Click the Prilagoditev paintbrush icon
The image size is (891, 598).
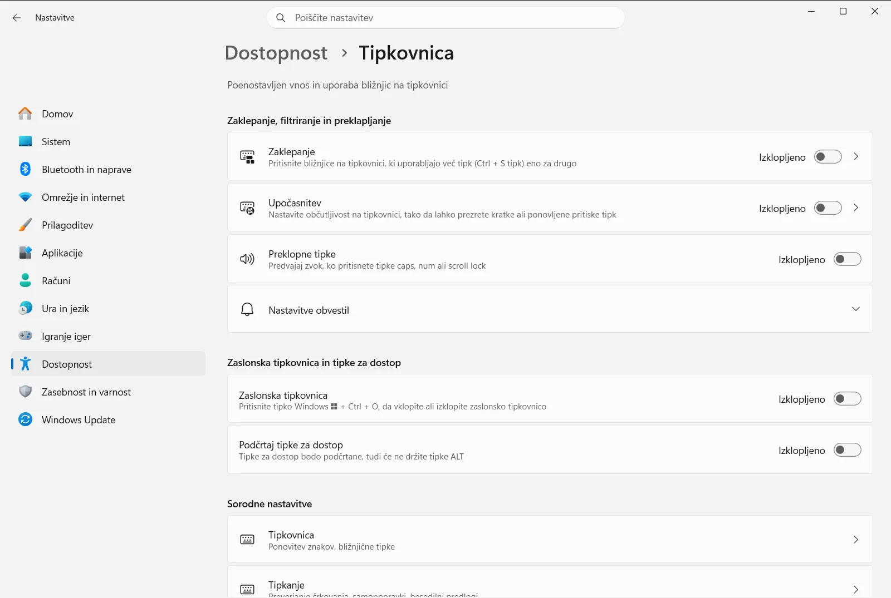pyautogui.click(x=25, y=225)
